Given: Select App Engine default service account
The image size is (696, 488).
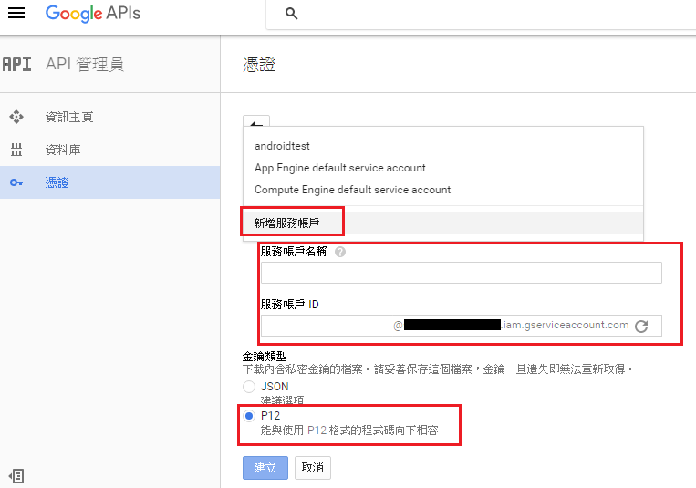Looking at the screenshot, I should [443, 168].
